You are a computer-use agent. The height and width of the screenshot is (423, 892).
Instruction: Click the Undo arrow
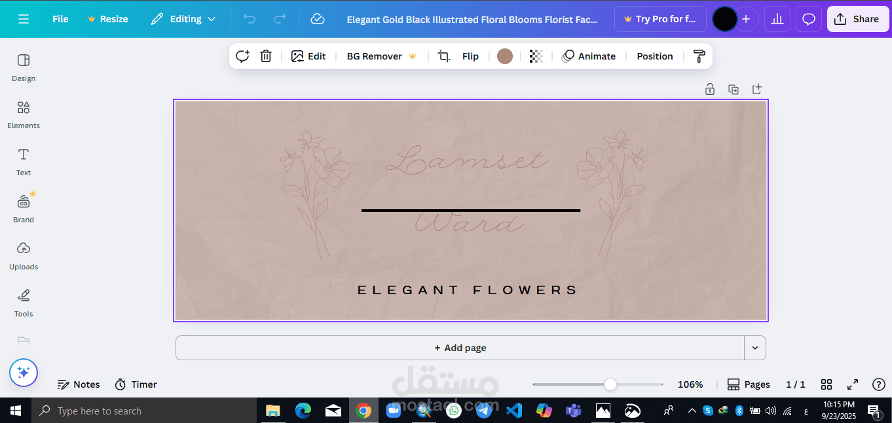pos(250,19)
